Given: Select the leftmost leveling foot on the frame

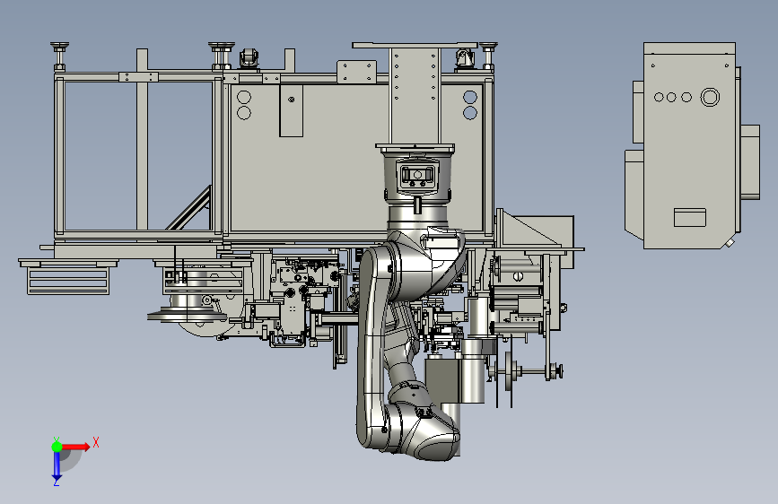Looking at the screenshot, I should coord(59,56).
